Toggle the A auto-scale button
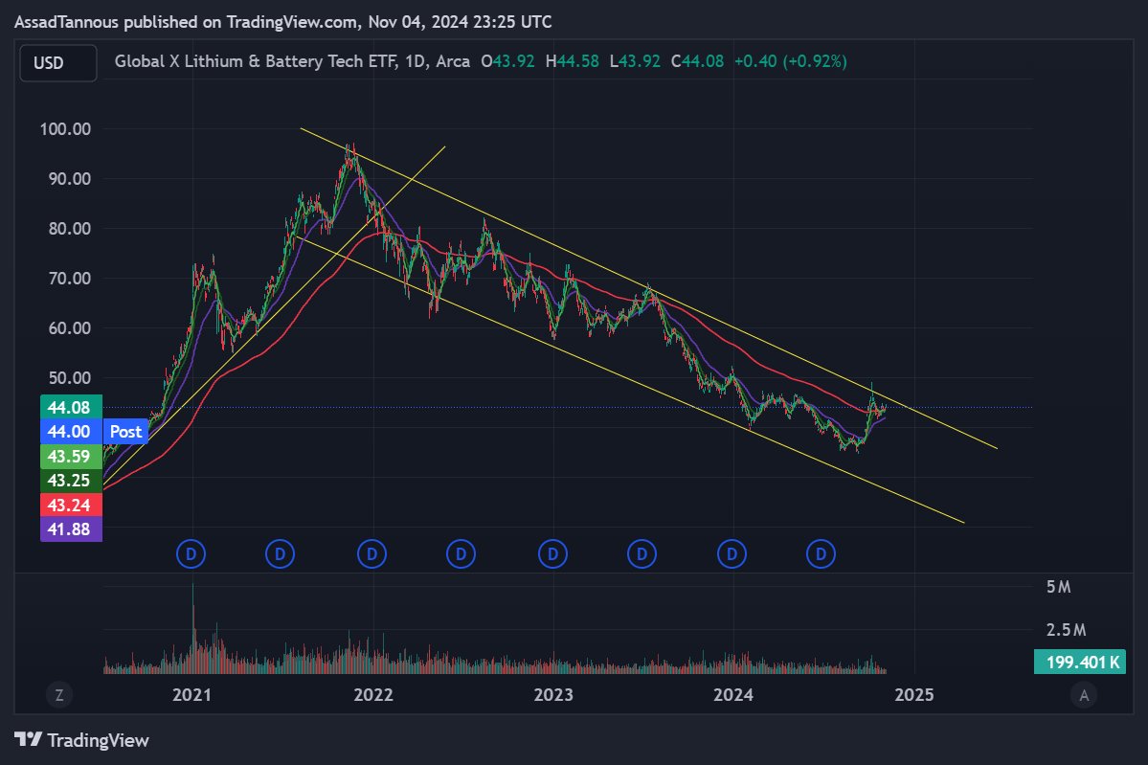The width and height of the screenshot is (1148, 765). pos(1084,695)
